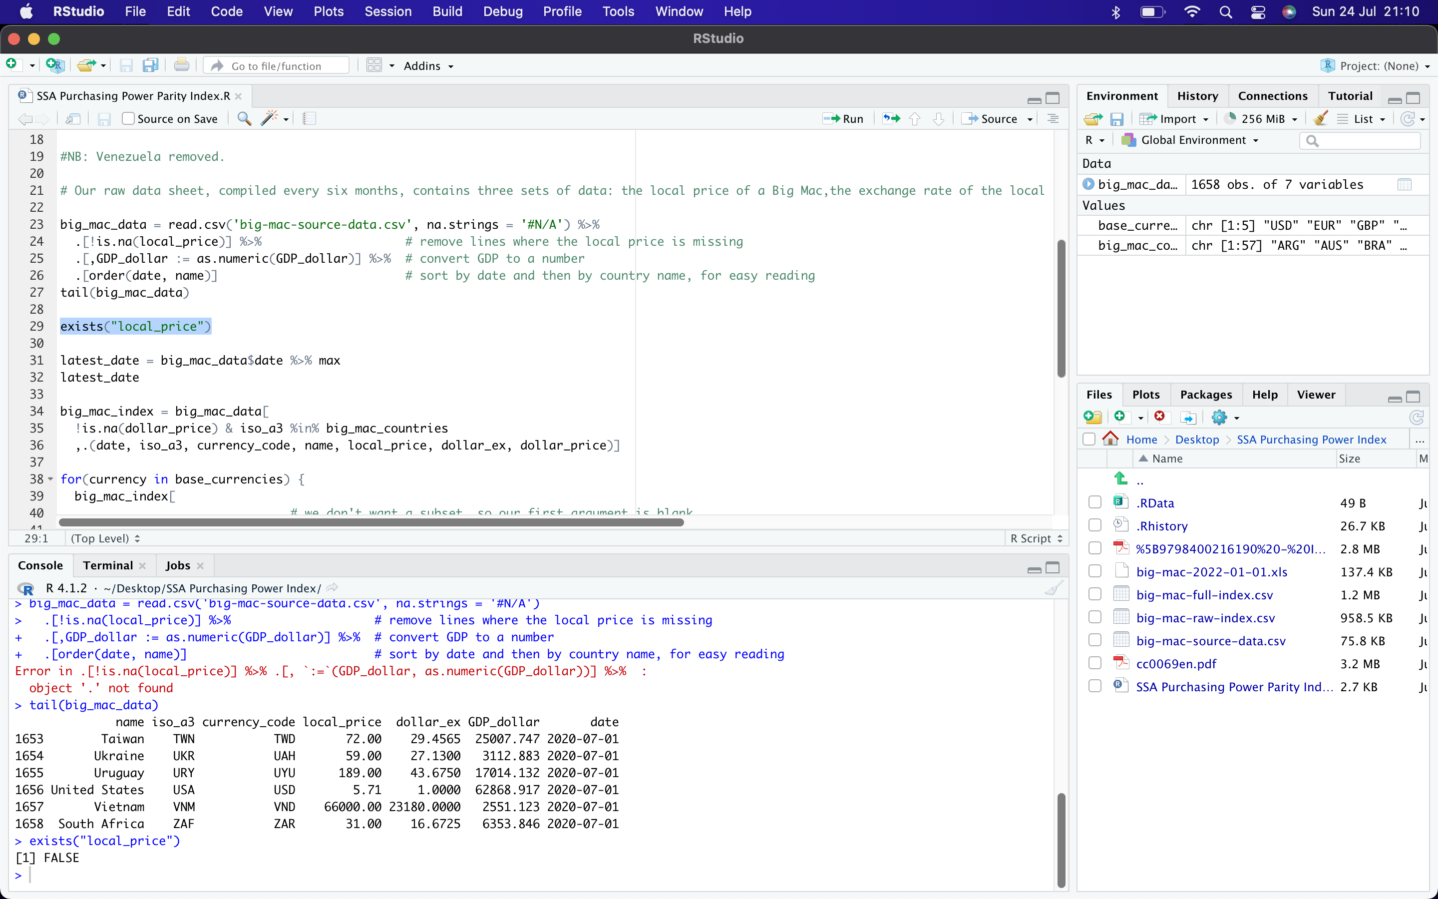Screen dimensions: 1438x899
Task: Expand the Global Environment dropdown
Action: pos(1198,140)
